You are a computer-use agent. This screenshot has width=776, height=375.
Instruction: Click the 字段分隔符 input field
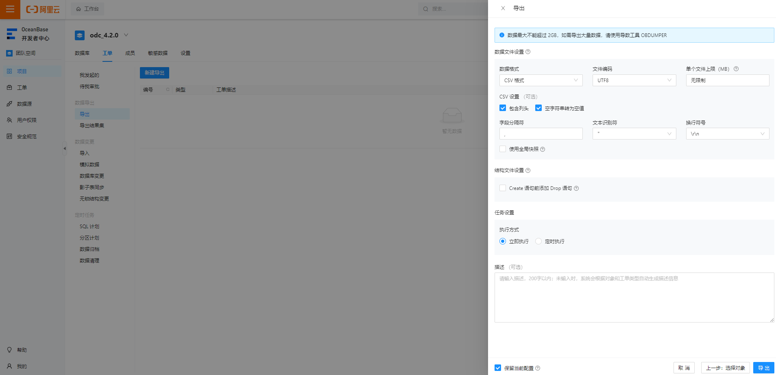tap(541, 133)
